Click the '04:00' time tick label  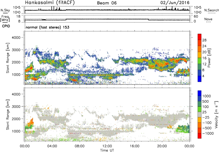(52, 146)
